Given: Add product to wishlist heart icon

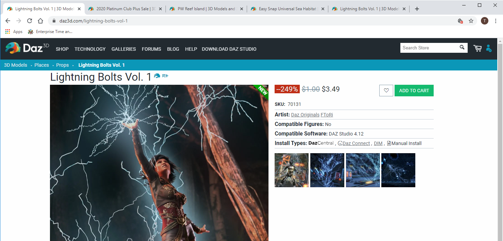Looking at the screenshot, I should click(x=386, y=91).
